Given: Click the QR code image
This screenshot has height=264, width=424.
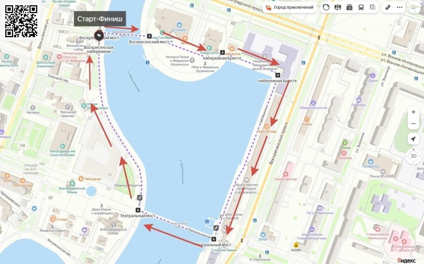Looking at the screenshot, I should pyautogui.click(x=21, y=21).
